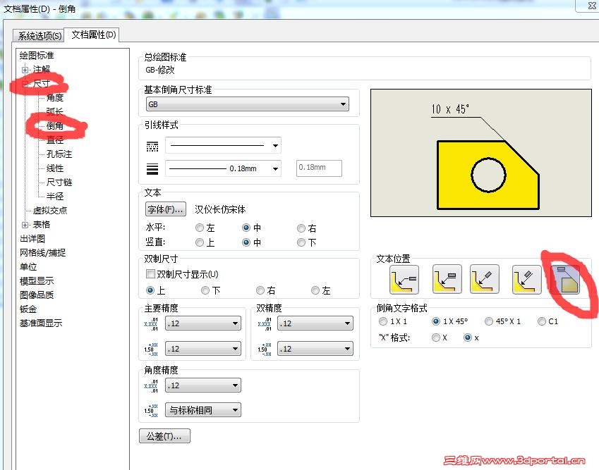Select lowercase x format radio
The image size is (599, 470).
[x=468, y=338]
